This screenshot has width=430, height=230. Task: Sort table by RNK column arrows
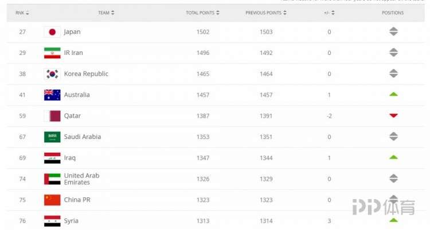click(27, 13)
